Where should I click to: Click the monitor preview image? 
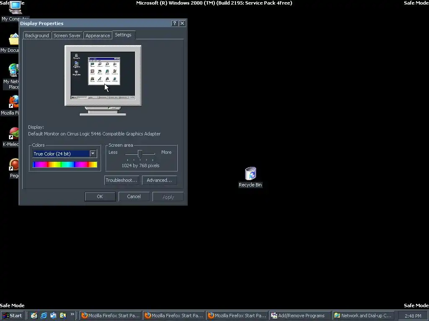coord(103,80)
